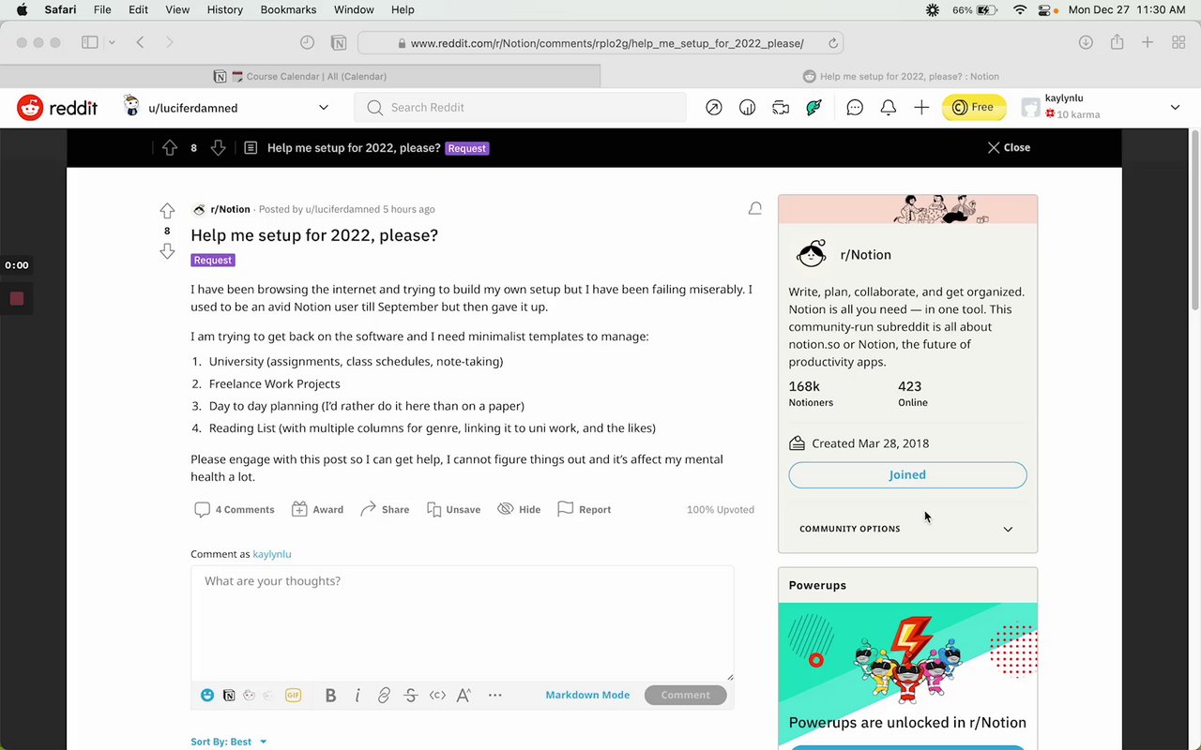Focus the Search Reddit field
Viewport: 1201px width, 750px height.
click(521, 108)
